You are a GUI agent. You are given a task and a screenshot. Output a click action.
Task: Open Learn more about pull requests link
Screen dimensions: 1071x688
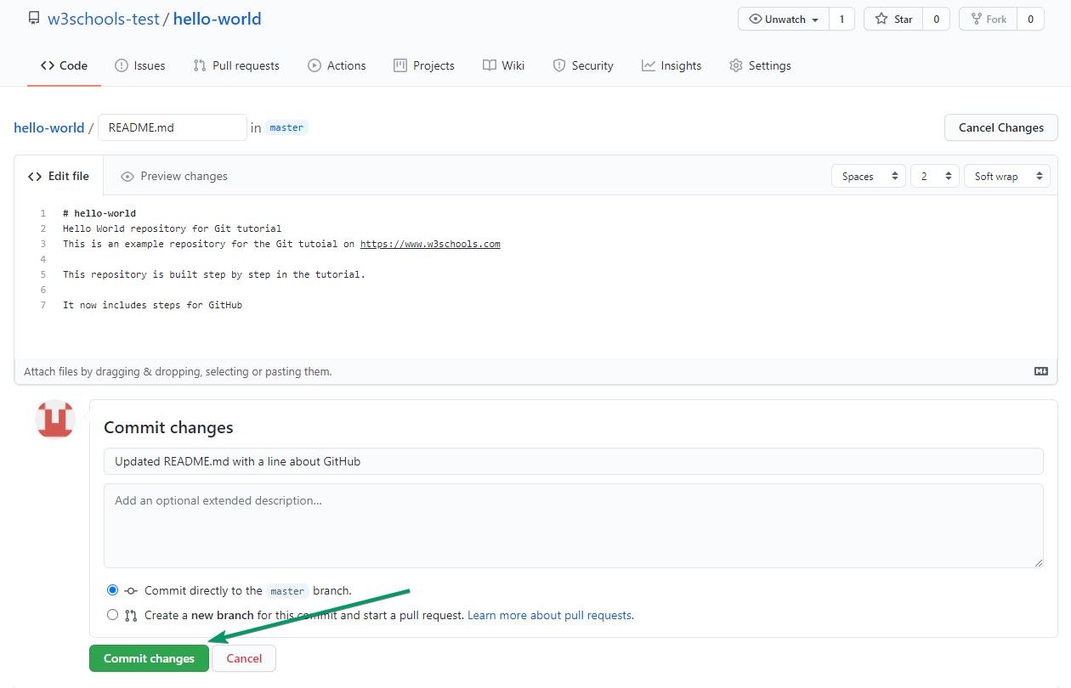pos(549,614)
